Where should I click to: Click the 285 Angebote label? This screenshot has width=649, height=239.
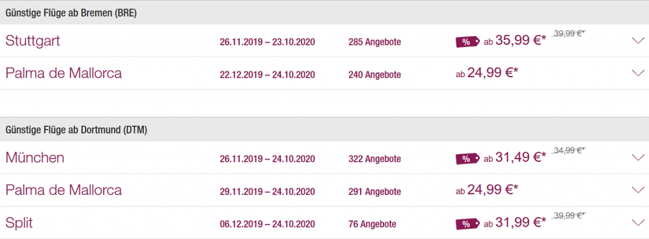pyautogui.click(x=375, y=42)
